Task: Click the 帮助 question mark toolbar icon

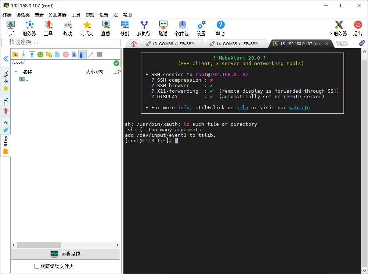Action: (x=220, y=28)
